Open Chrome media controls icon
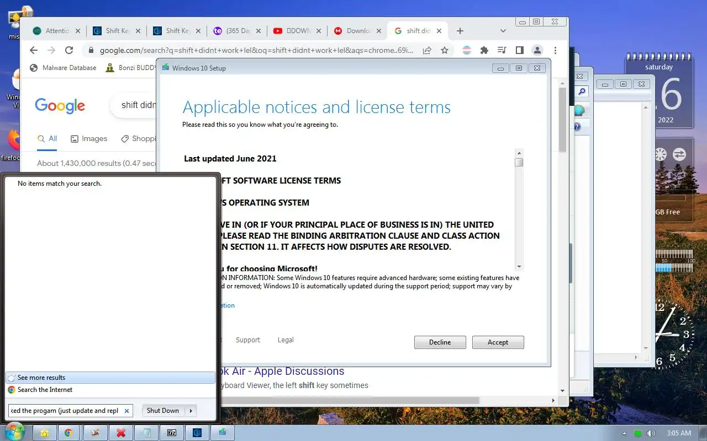Image resolution: width=707 pixels, height=441 pixels. 502,50
